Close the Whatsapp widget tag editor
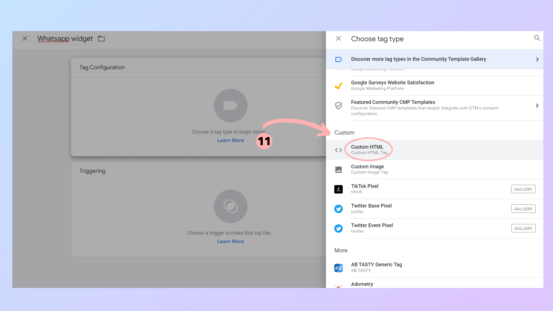The height and width of the screenshot is (311, 553). [25, 39]
